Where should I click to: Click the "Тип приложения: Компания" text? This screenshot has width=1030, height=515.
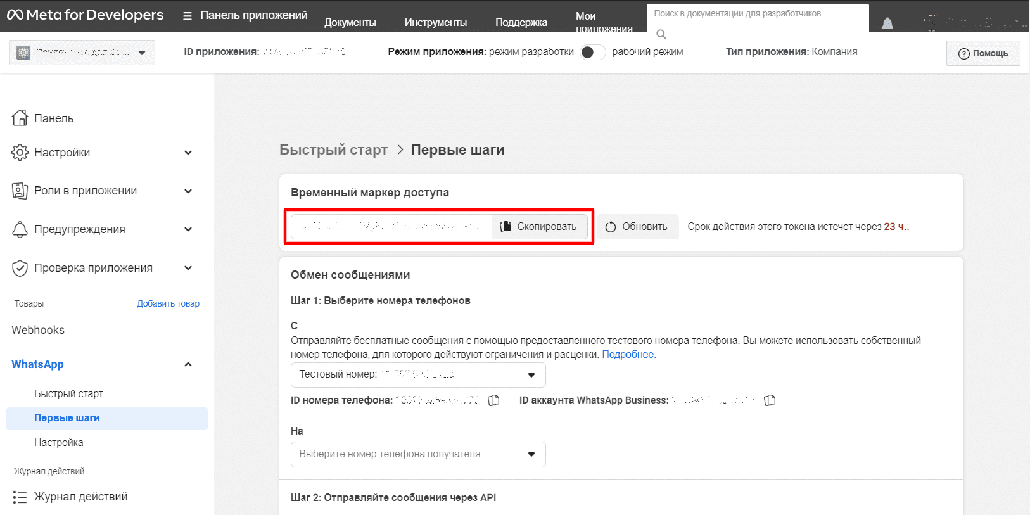[791, 52]
